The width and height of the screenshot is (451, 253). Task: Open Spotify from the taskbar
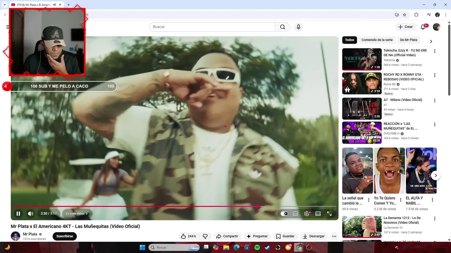(x=257, y=247)
